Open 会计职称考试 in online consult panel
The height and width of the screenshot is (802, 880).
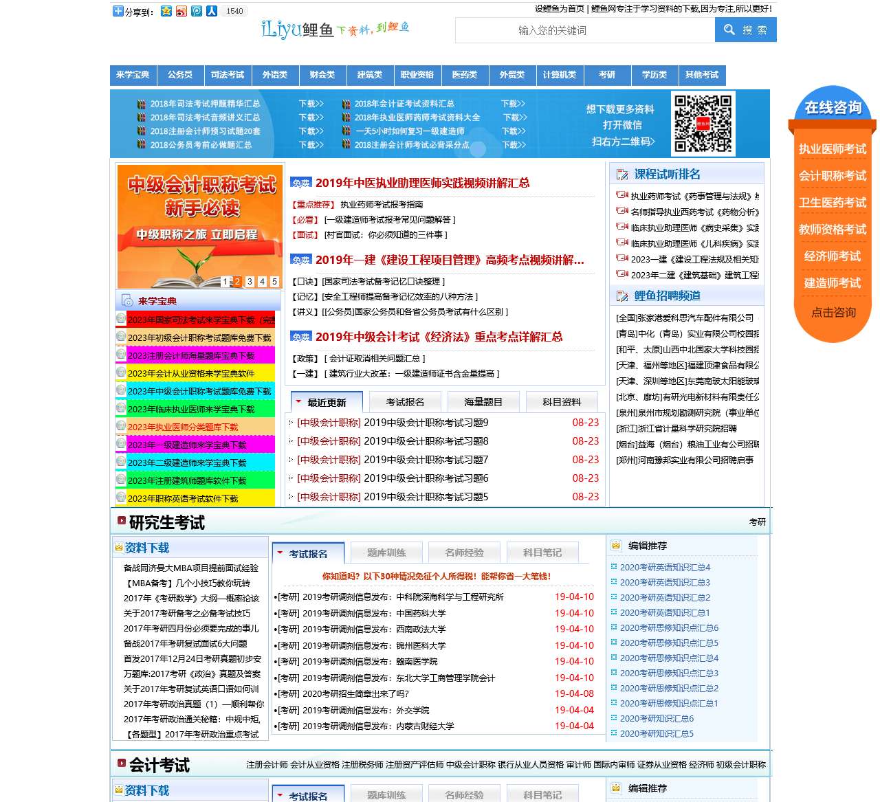(833, 176)
